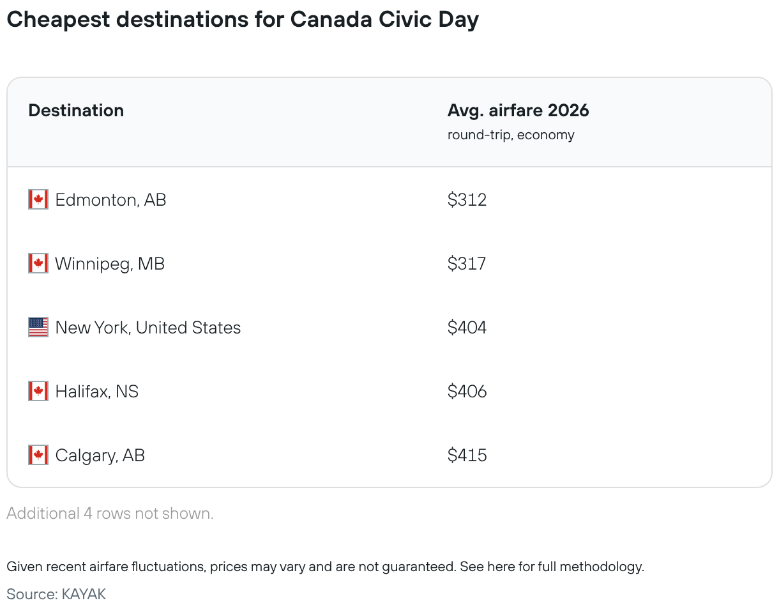Click the $415 airfare value
779x612 pixels.
click(x=467, y=455)
